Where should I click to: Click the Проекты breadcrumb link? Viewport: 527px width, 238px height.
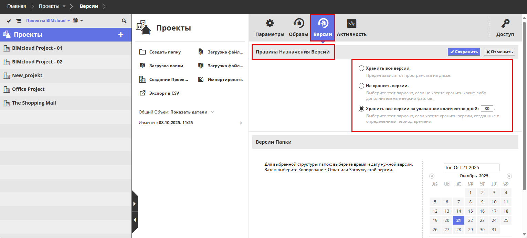[49, 6]
